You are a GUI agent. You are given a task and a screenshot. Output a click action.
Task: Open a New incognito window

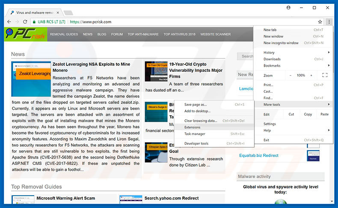coord(294,43)
